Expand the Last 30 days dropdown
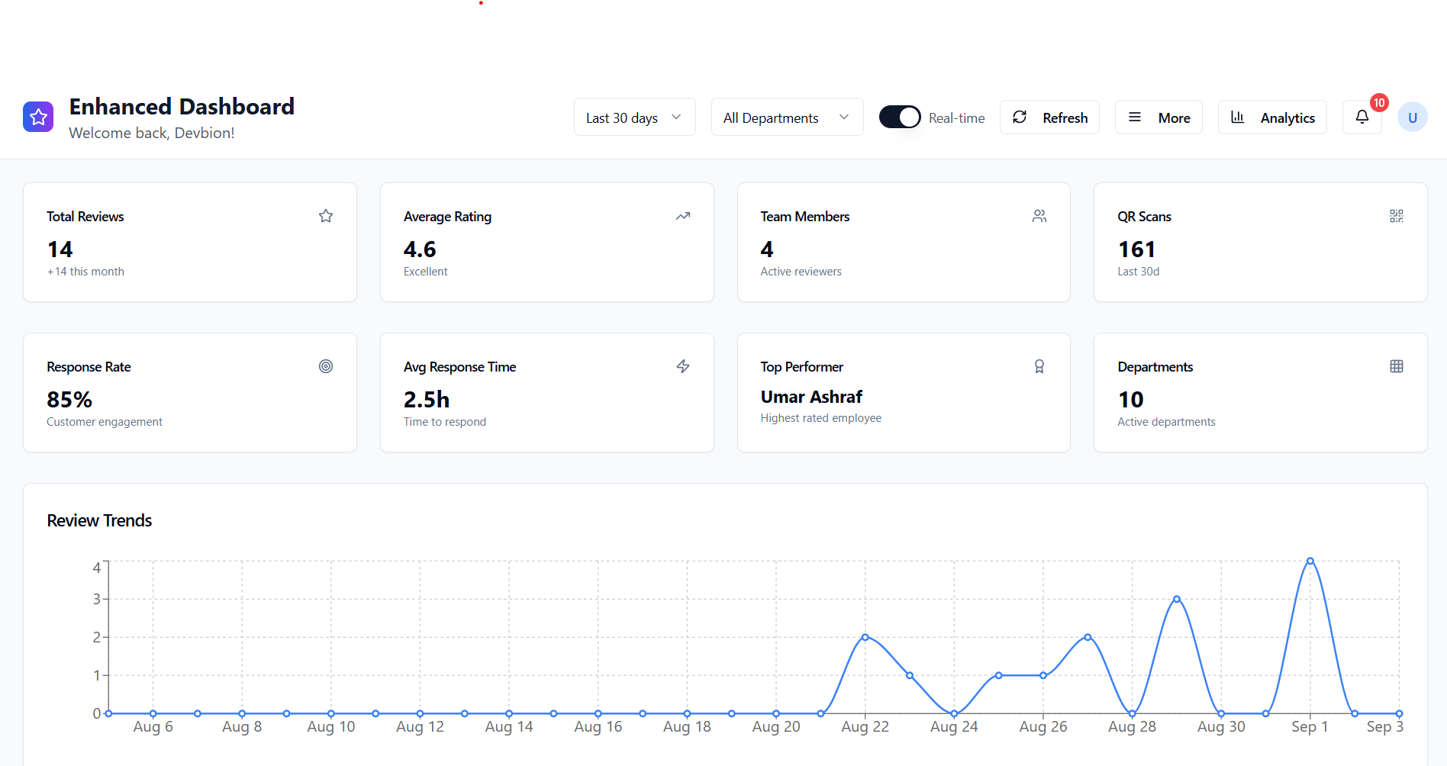 (634, 117)
